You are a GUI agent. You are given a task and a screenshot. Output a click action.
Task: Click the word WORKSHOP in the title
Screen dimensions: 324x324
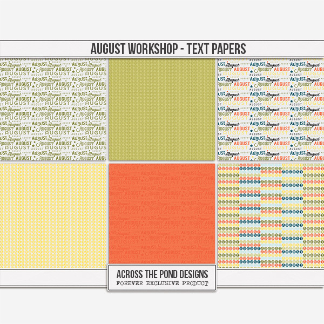[x=147, y=49]
